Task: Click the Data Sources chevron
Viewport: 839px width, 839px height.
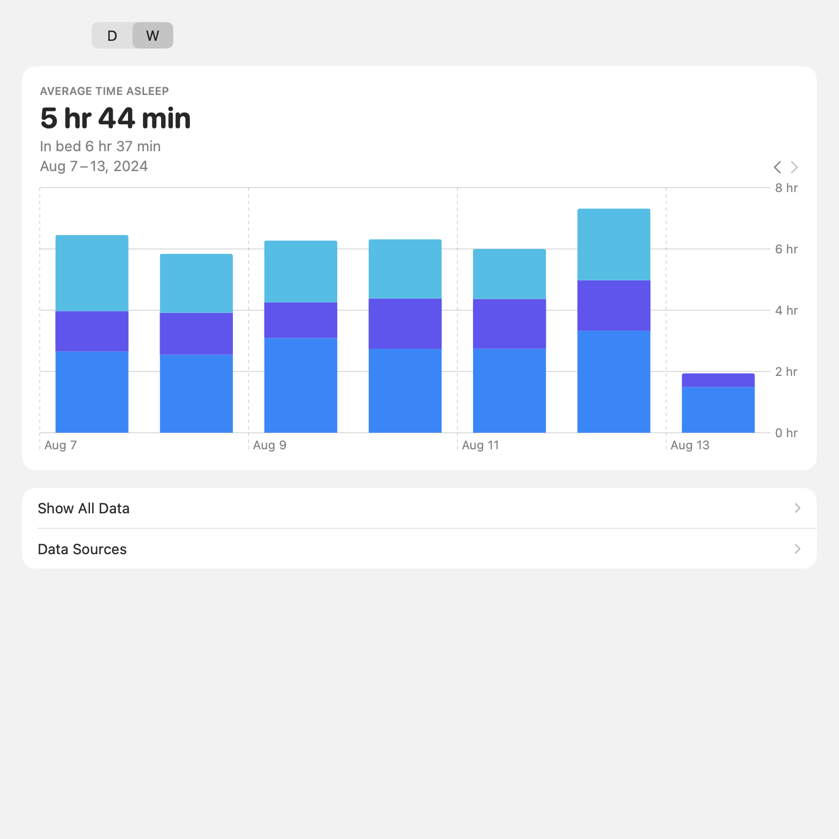Action: click(x=798, y=549)
